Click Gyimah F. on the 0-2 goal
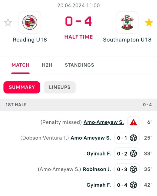Viewport: 157px width, 196px height. tap(99, 154)
